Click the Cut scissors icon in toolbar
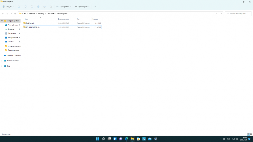 coord(19,7)
